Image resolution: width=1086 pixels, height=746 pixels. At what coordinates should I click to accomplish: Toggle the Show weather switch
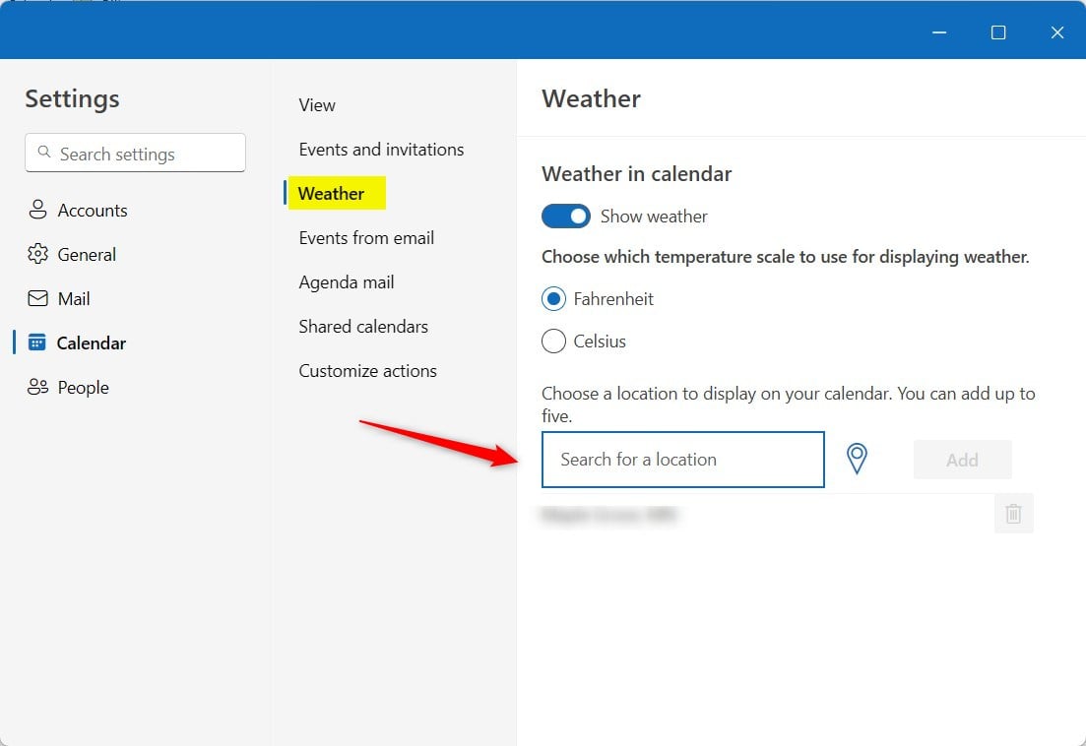pos(566,216)
